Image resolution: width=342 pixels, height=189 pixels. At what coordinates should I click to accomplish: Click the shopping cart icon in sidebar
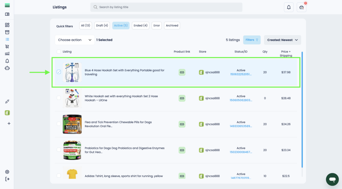pyautogui.click(x=7, y=46)
